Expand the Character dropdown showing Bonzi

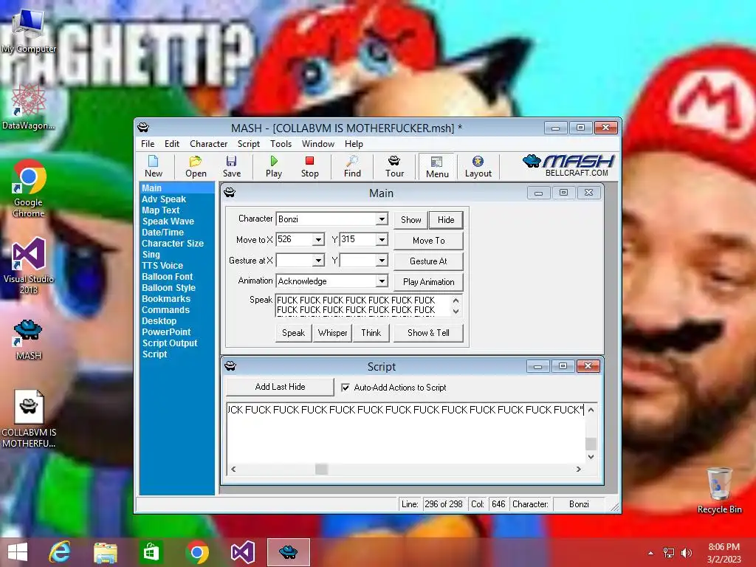(x=382, y=219)
